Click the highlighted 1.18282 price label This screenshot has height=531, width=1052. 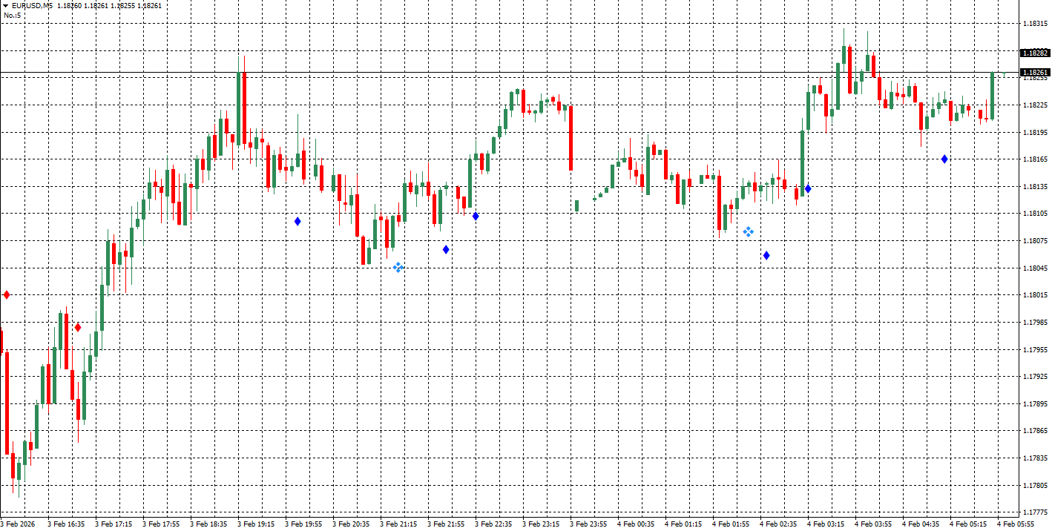click(x=1034, y=53)
